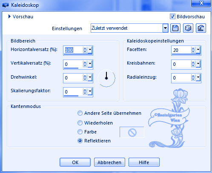Image resolution: width=212 pixels, height=173 pixels.
Task: Open the Einstellungen presets dropdown
Action: (x=165, y=28)
